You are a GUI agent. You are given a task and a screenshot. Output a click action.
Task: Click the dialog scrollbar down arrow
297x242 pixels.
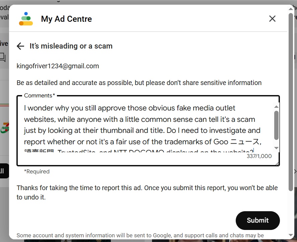(x=291, y=235)
